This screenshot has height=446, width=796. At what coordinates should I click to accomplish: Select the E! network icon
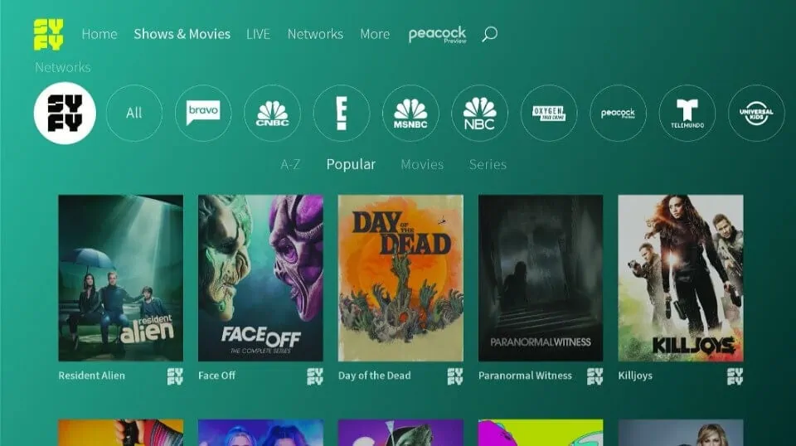[x=341, y=113]
